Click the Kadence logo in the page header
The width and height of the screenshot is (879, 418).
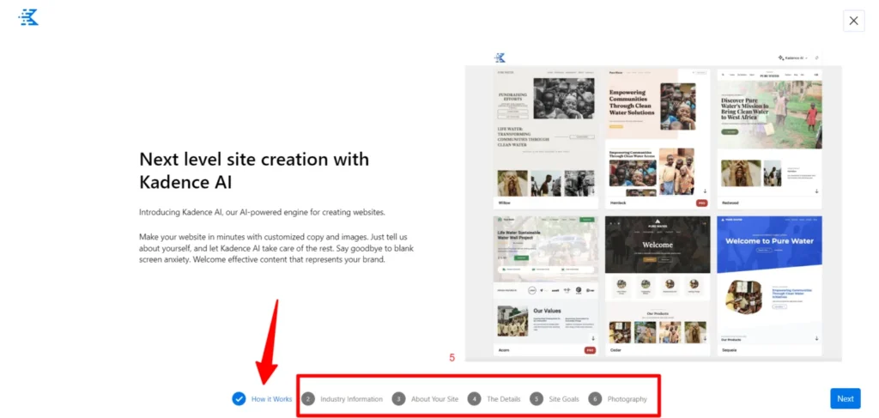[28, 17]
